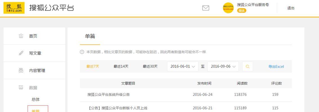The image size is (319, 112).
Task: Click the info icon before notice text
Action: (82, 52)
